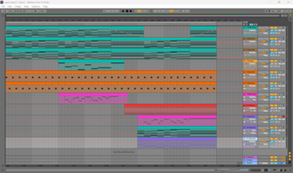Open the Create menu

[x=18, y=6]
